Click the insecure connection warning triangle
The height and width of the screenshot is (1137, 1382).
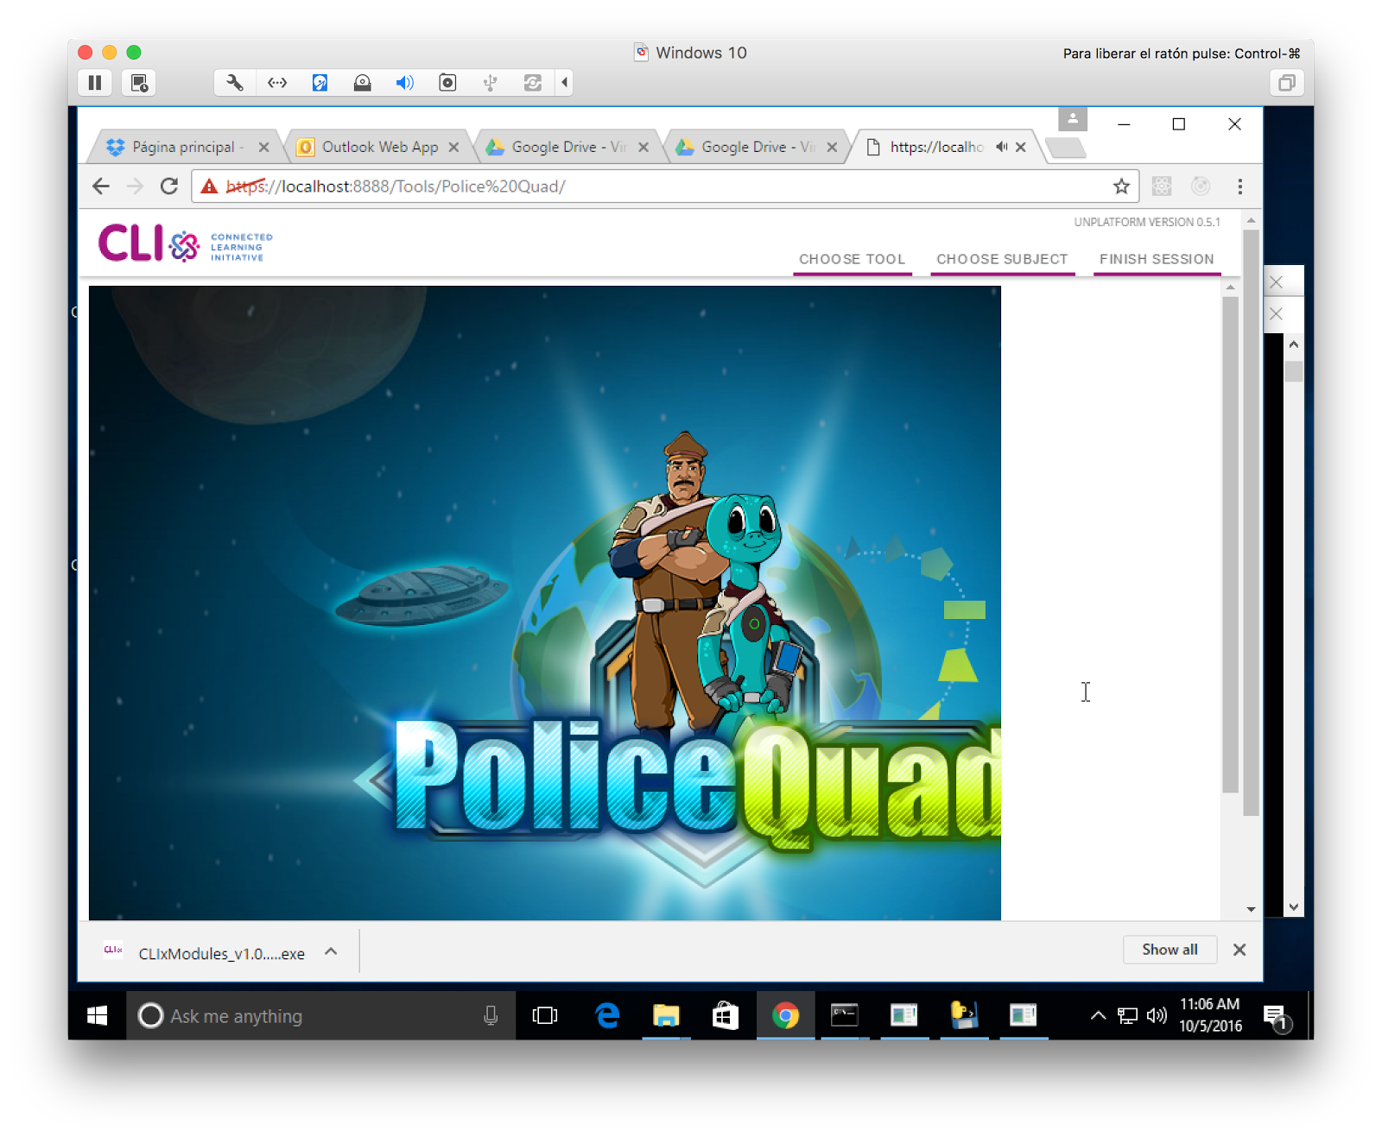[x=209, y=186]
